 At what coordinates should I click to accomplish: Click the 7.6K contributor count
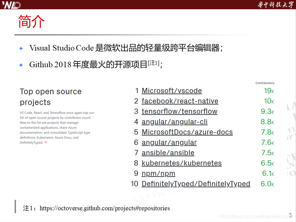[x=268, y=142]
